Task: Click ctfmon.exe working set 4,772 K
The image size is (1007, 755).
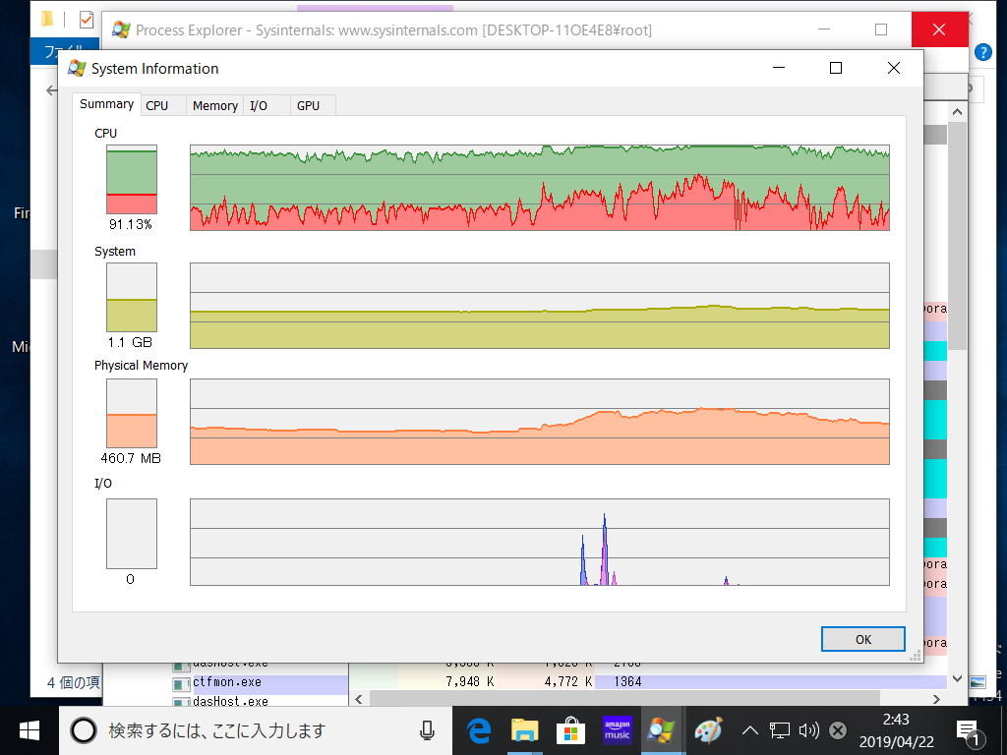Action: 568,682
